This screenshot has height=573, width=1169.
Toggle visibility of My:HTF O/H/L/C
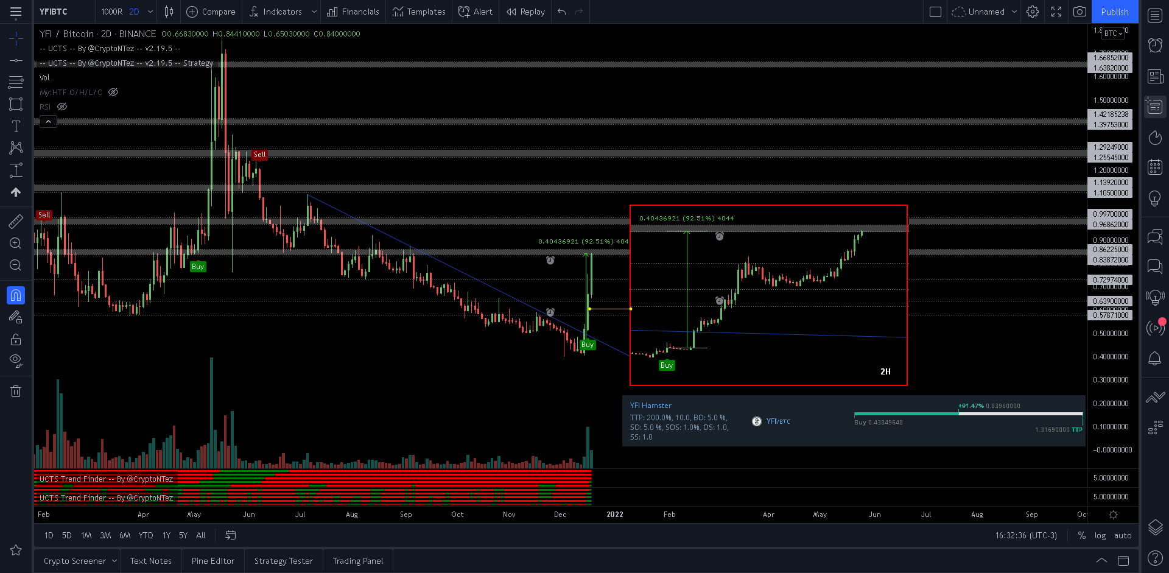[113, 92]
